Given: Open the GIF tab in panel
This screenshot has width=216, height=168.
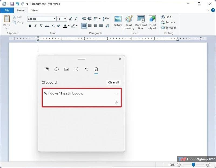Looking at the screenshot, I should (66, 69).
